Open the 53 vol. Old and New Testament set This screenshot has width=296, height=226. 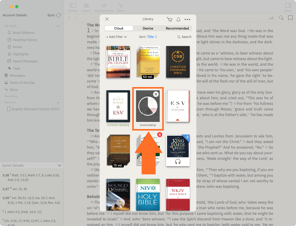[x=148, y=62]
